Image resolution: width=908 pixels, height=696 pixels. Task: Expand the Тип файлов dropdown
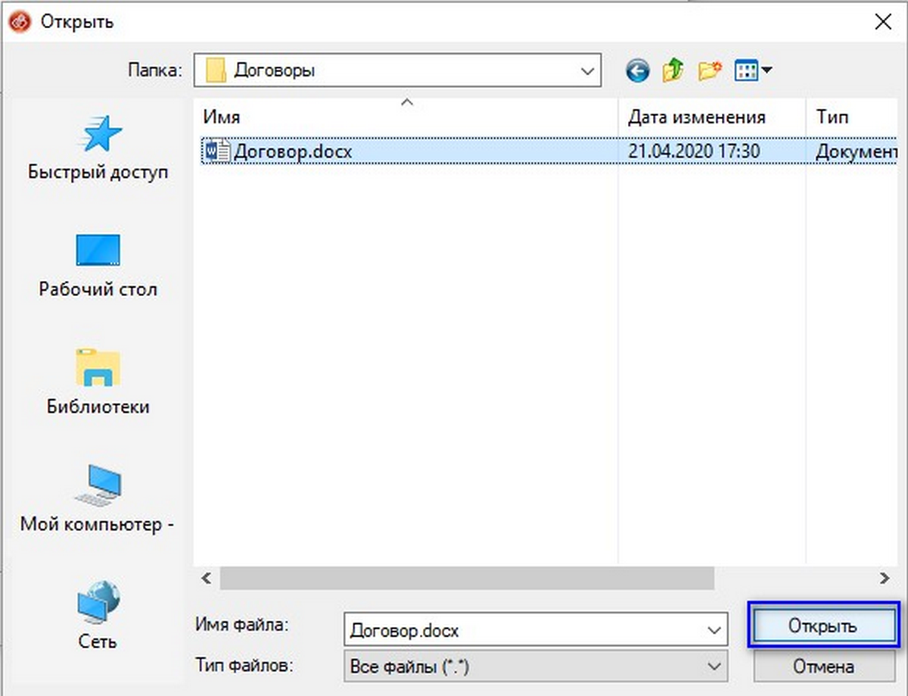(x=713, y=666)
